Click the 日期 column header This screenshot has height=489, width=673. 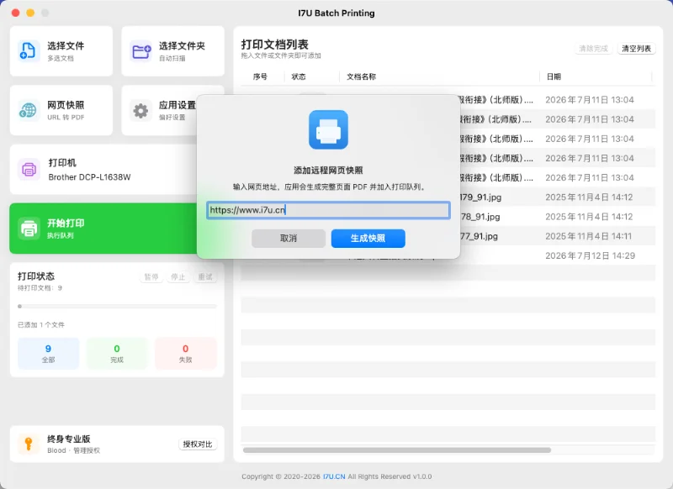click(554, 76)
